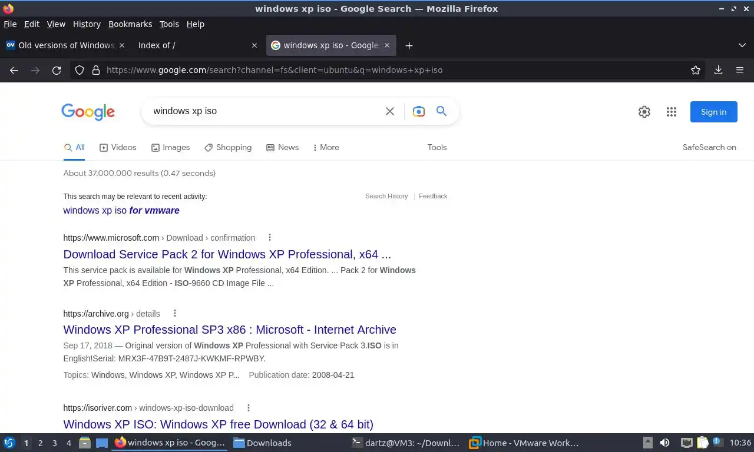Image resolution: width=754 pixels, height=452 pixels.
Task: Click the Feedback link
Action: [433, 196]
